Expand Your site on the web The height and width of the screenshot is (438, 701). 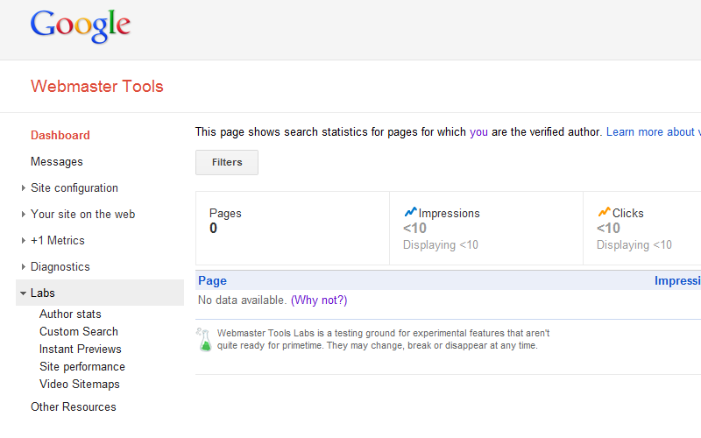82,215
